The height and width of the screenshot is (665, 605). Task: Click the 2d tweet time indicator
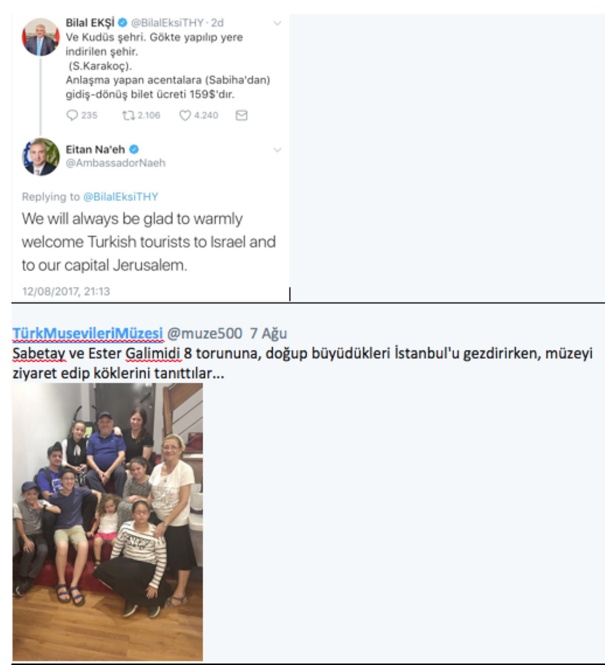click(x=217, y=23)
